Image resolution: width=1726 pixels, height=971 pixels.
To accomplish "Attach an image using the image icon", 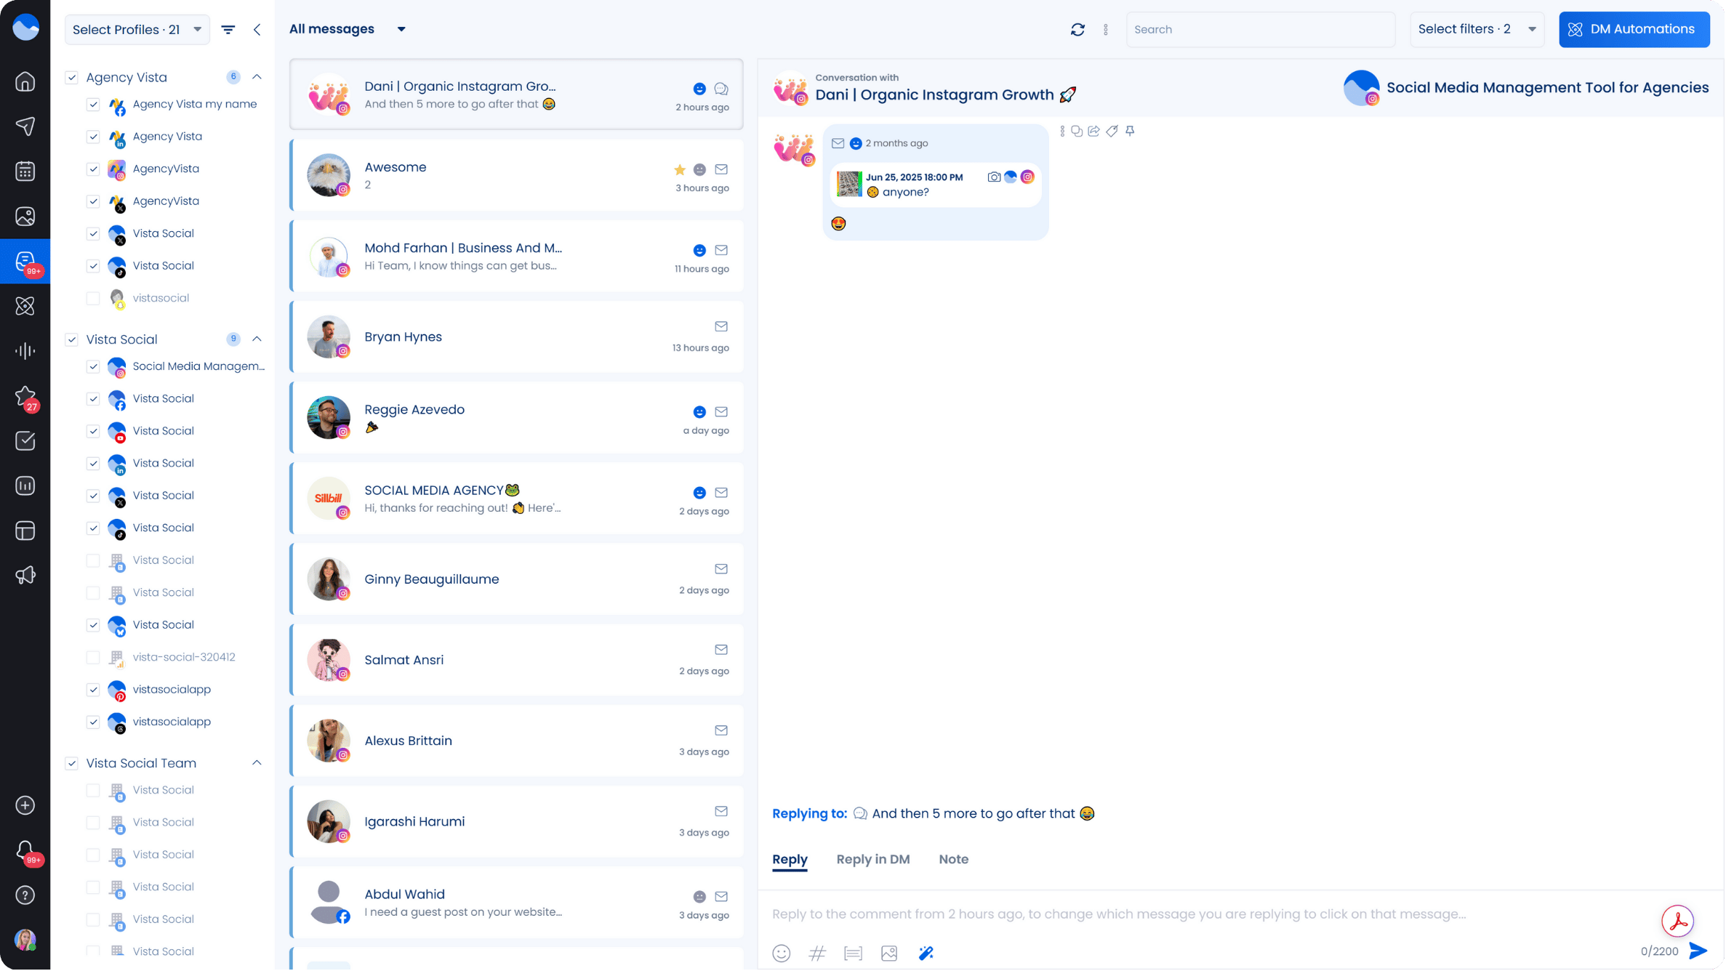I will click(x=889, y=953).
